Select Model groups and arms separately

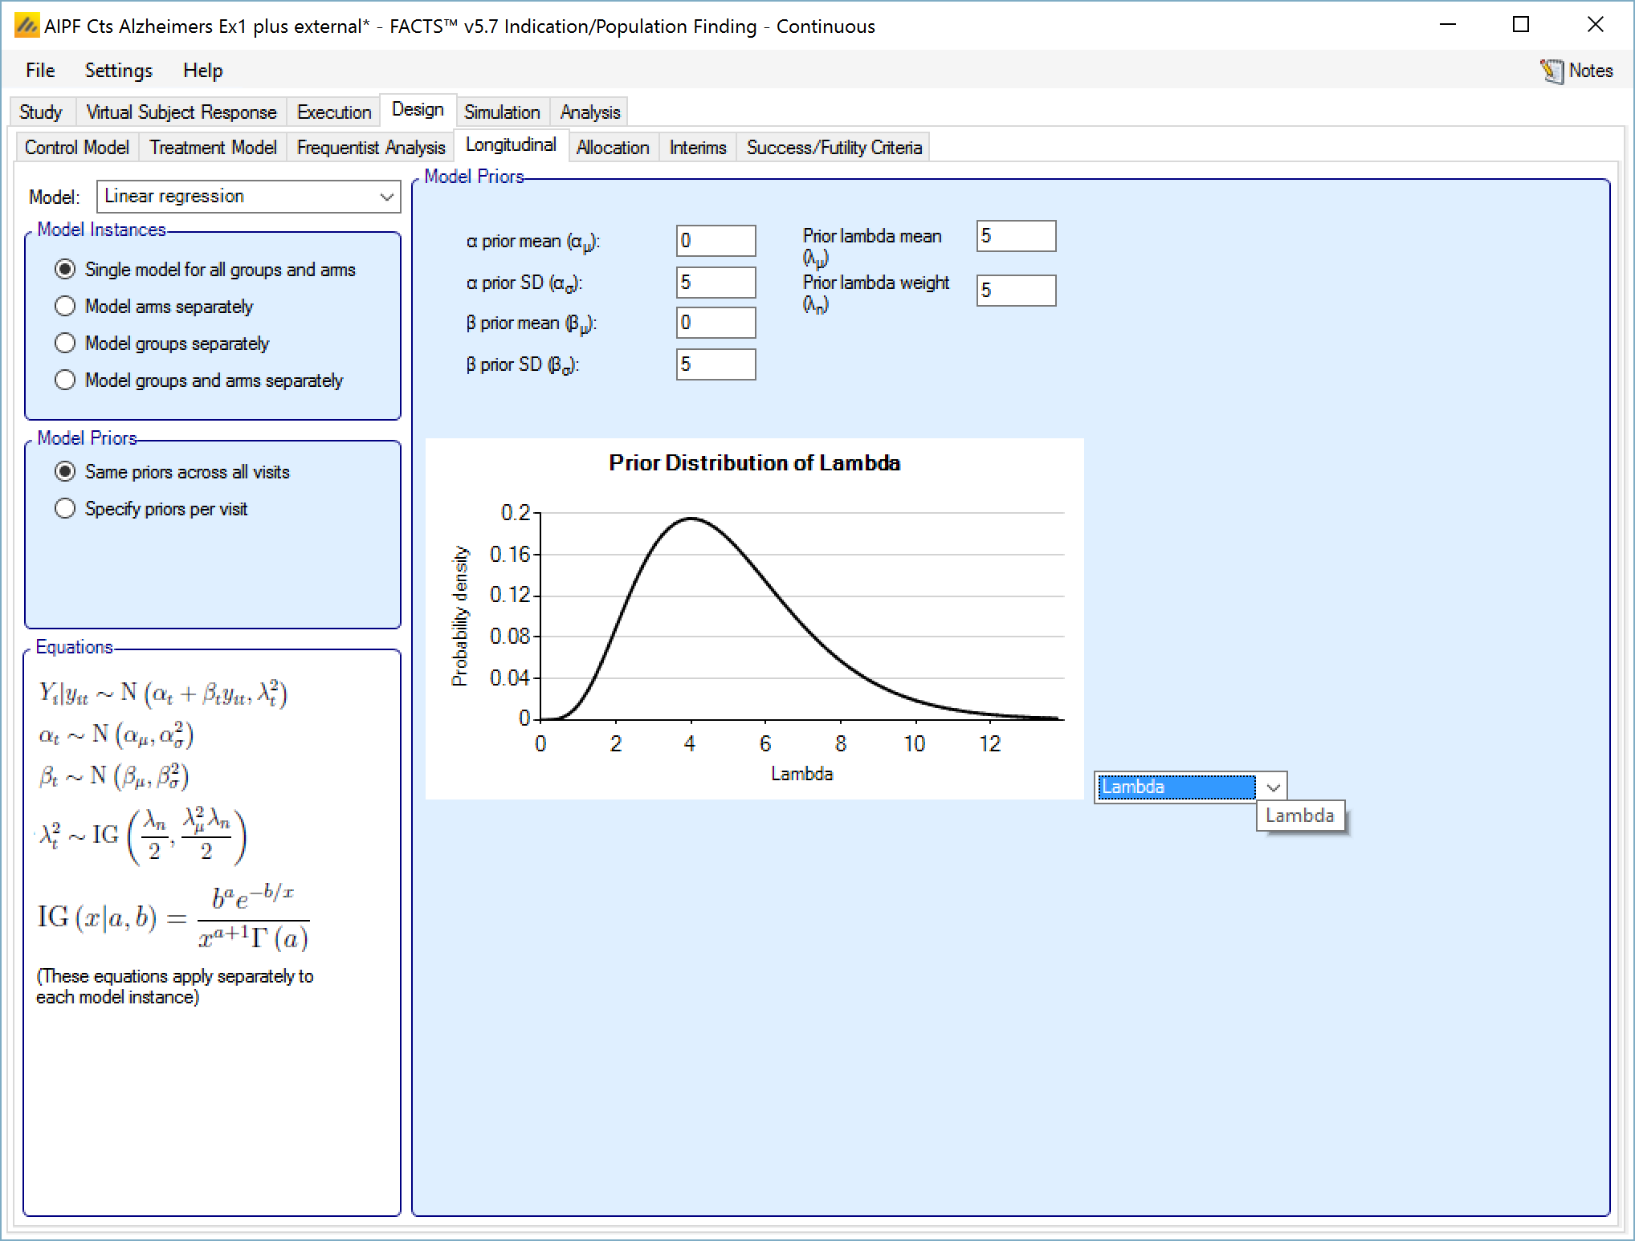pos(65,380)
